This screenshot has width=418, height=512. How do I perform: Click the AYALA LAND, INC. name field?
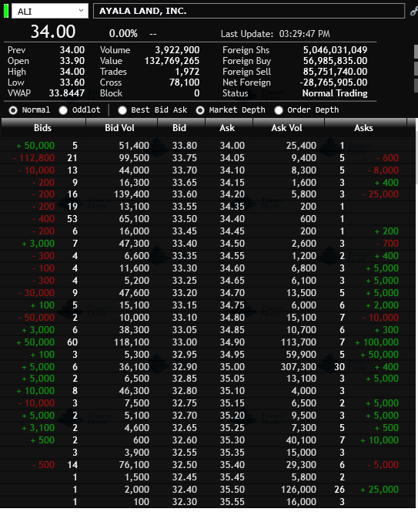(249, 11)
